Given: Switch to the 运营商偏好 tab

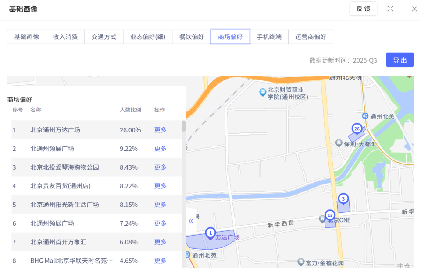Looking at the screenshot, I should 310,37.
